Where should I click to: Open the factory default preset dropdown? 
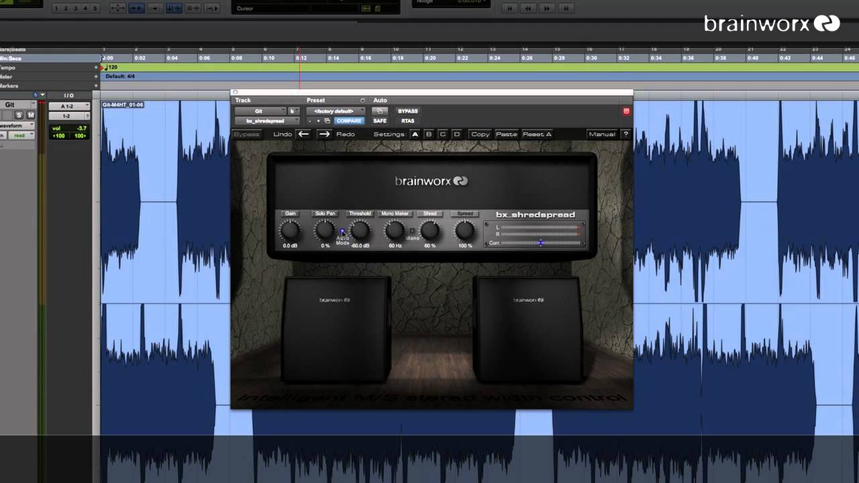pyautogui.click(x=335, y=111)
